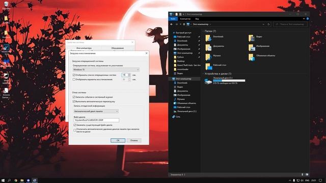Toggle 'Отображать варианты восстановления' checkbox
The width and height of the screenshot is (326, 183).
click(x=74, y=79)
